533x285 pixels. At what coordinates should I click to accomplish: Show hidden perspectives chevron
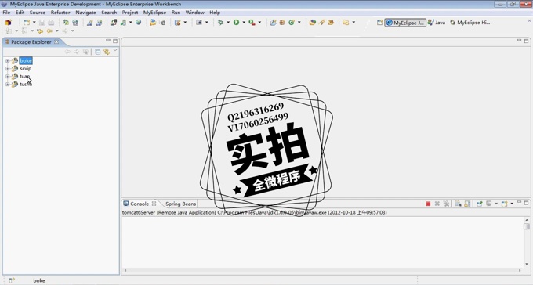(529, 20)
